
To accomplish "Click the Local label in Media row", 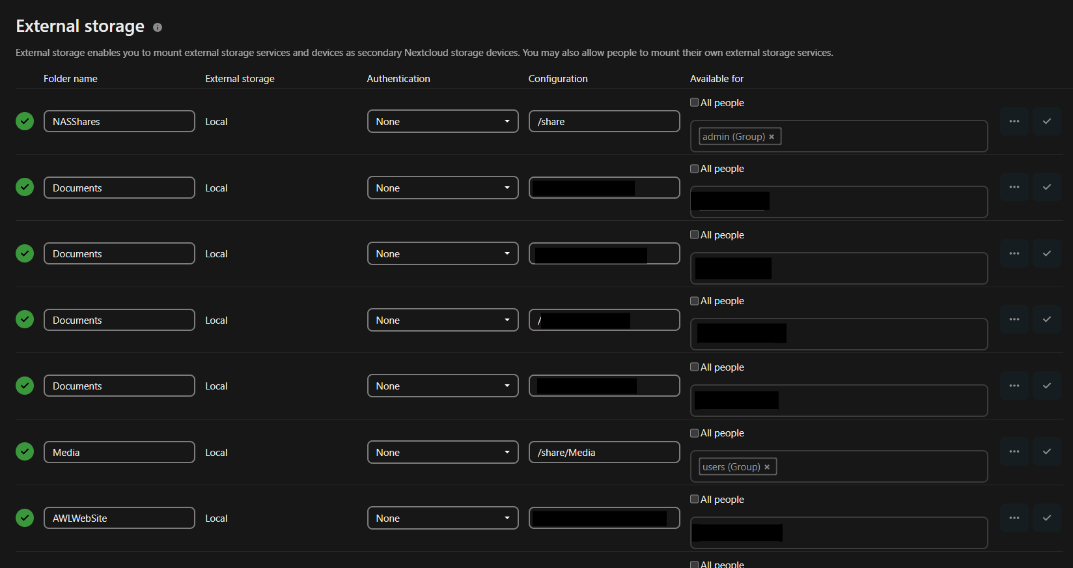I will pyautogui.click(x=216, y=453).
